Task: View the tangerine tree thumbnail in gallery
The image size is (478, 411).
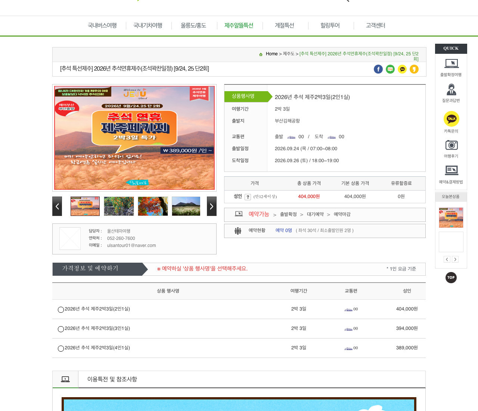Action: pos(119,206)
